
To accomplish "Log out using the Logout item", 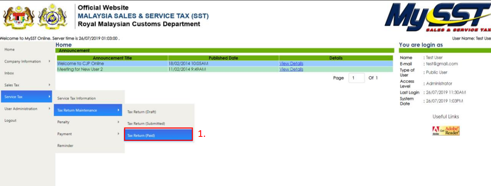I will click(x=11, y=120).
